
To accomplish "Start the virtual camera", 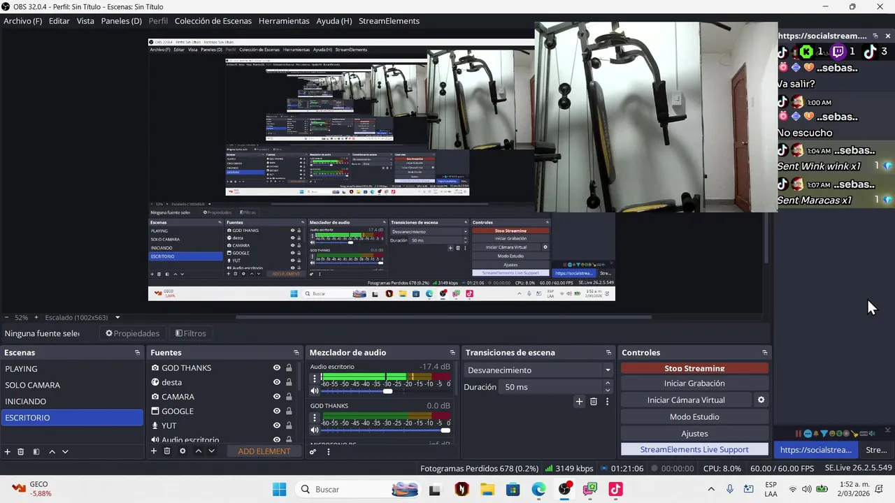I will (x=686, y=400).
